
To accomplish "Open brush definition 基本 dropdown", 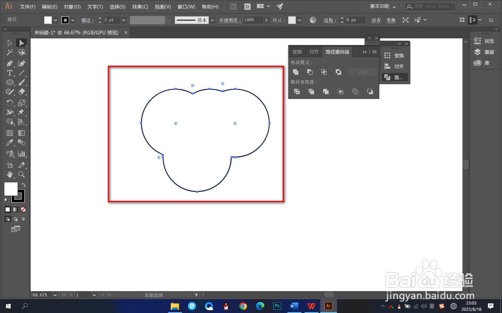I will pos(212,20).
